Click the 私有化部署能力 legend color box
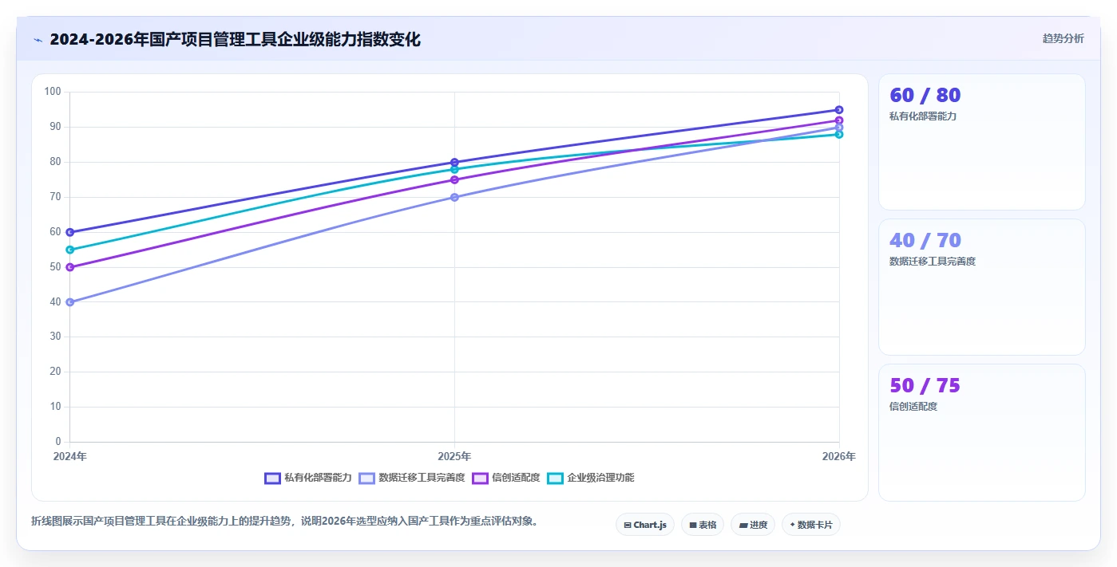Screen dimensions: 1117x567 272,478
